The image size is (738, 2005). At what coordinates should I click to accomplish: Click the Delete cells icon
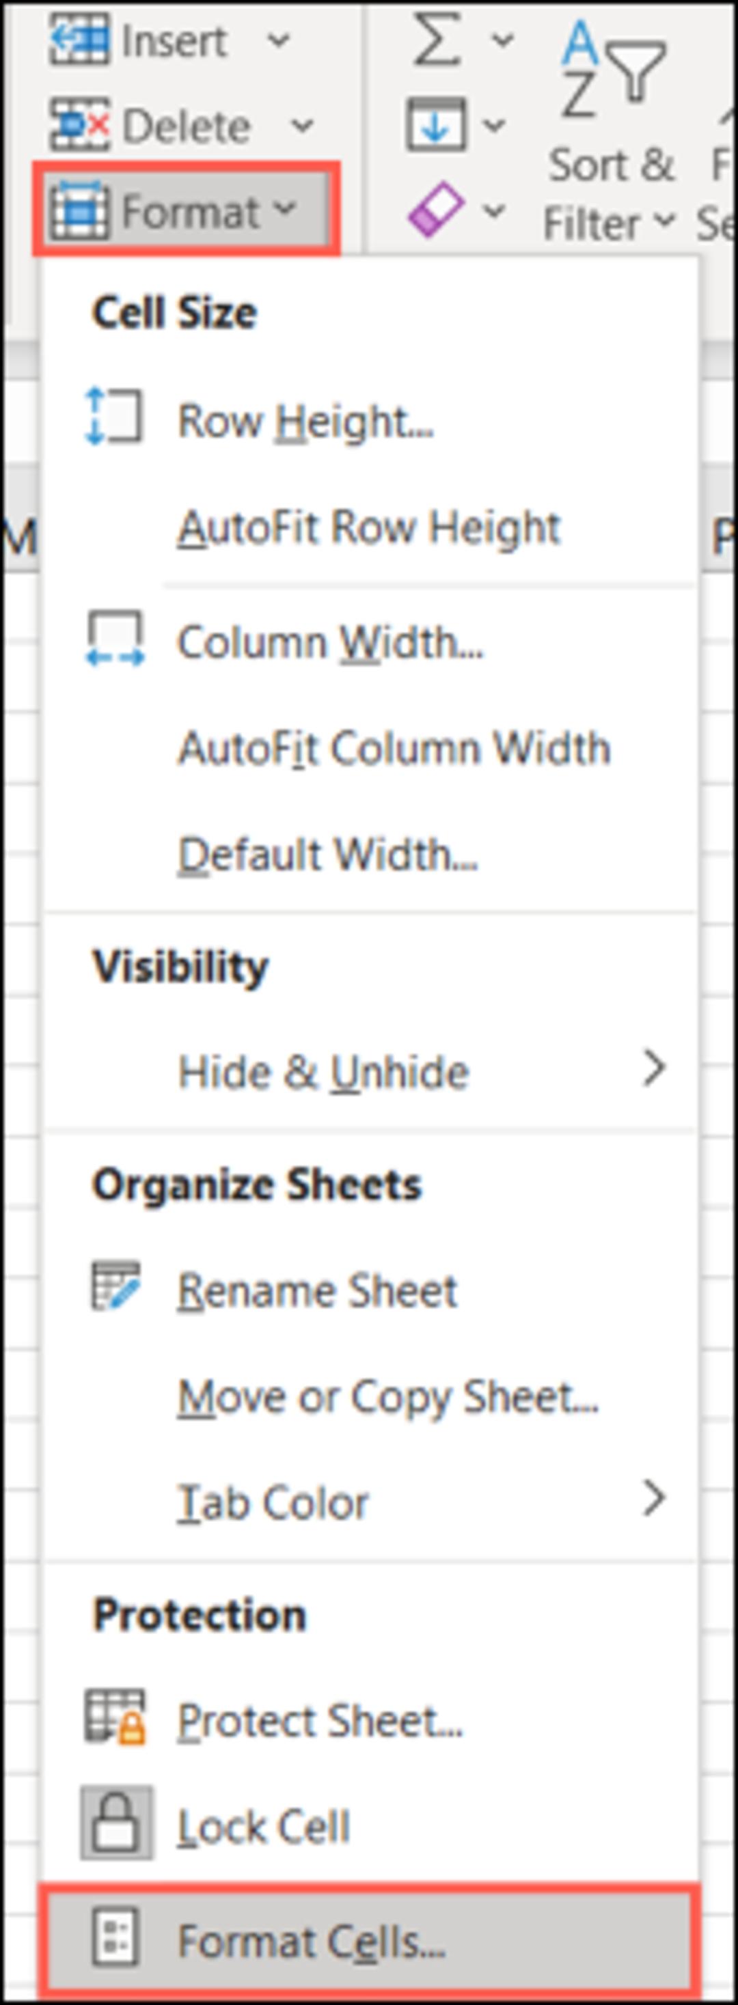[x=79, y=124]
